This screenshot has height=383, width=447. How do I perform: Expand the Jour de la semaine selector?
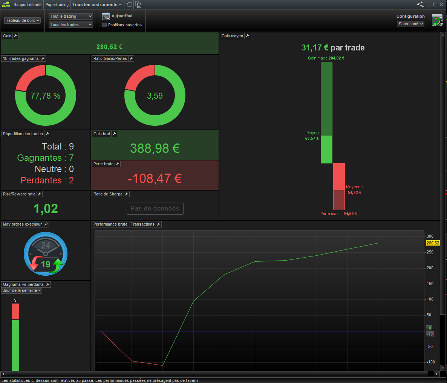[x=21, y=290]
